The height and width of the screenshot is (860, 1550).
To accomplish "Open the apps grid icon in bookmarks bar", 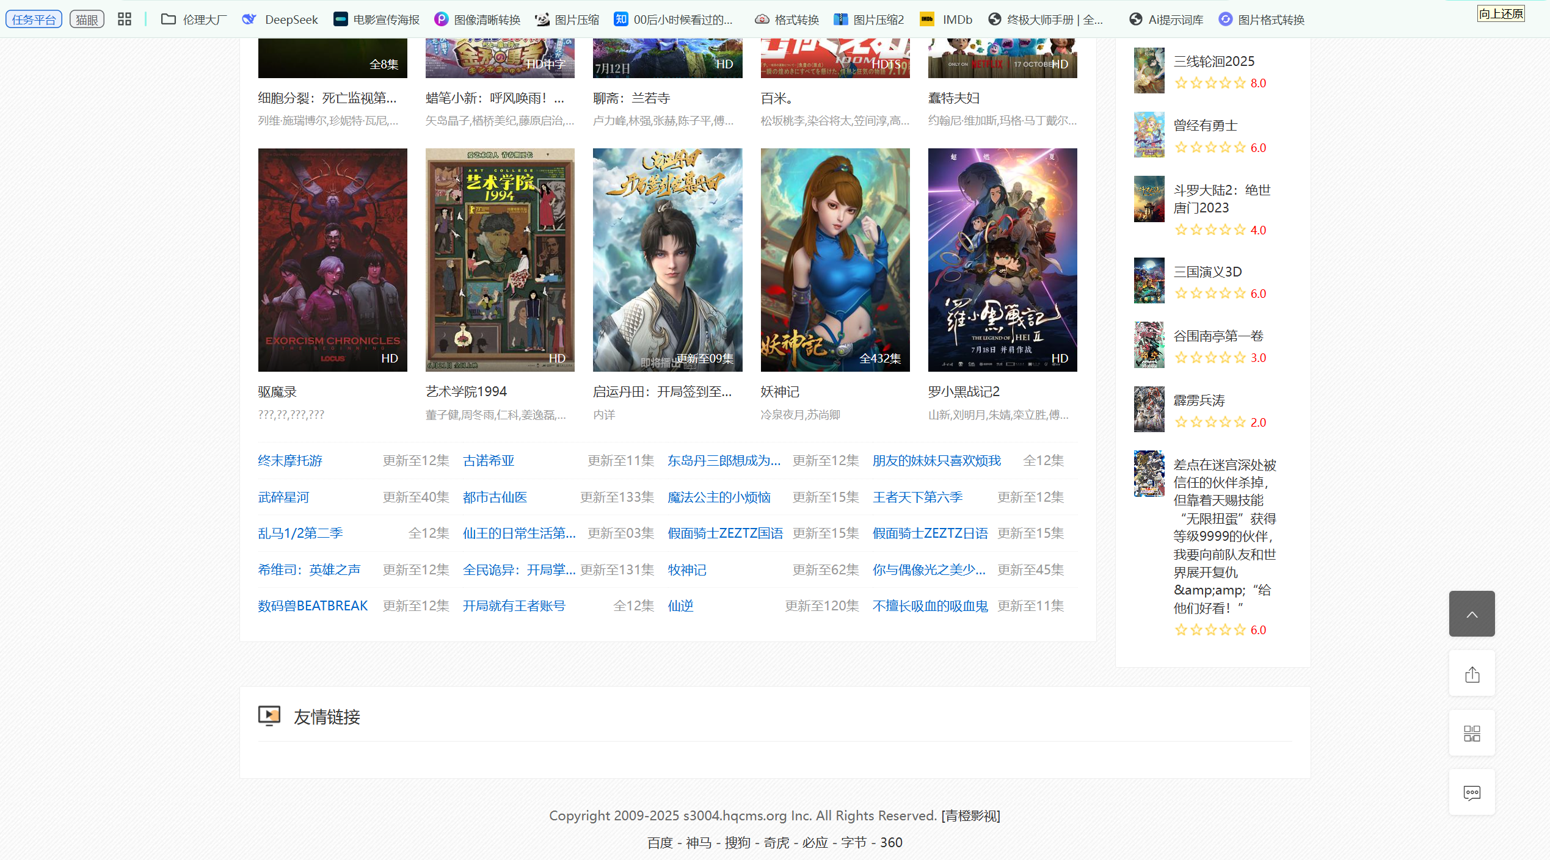I will [x=125, y=20].
